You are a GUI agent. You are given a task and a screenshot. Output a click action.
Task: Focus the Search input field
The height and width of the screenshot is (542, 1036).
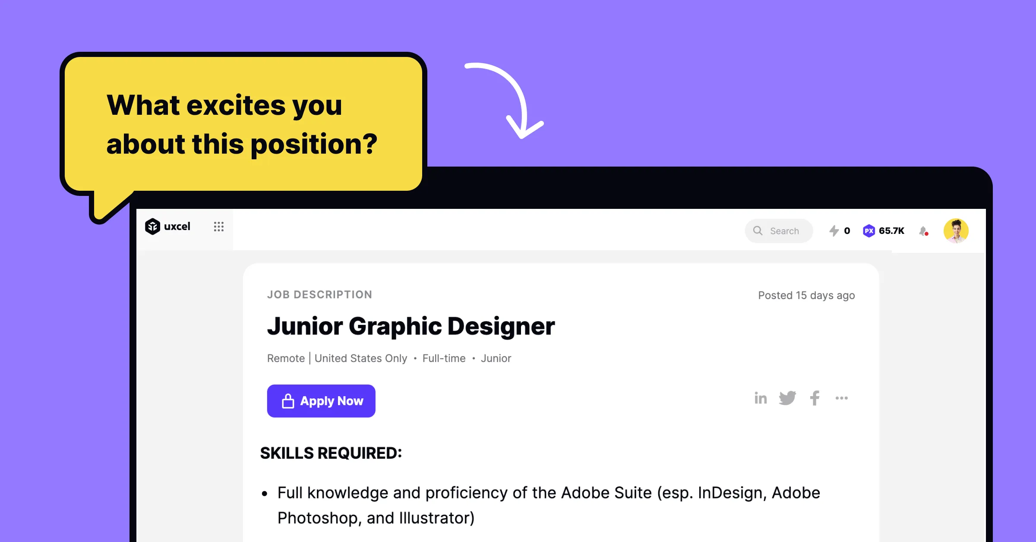coord(784,231)
